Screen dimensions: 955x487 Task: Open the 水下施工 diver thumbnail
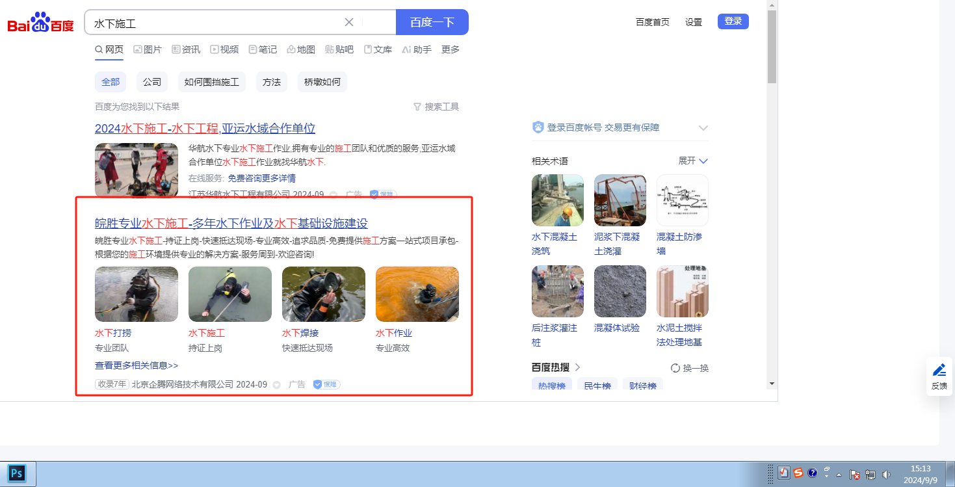pos(230,294)
